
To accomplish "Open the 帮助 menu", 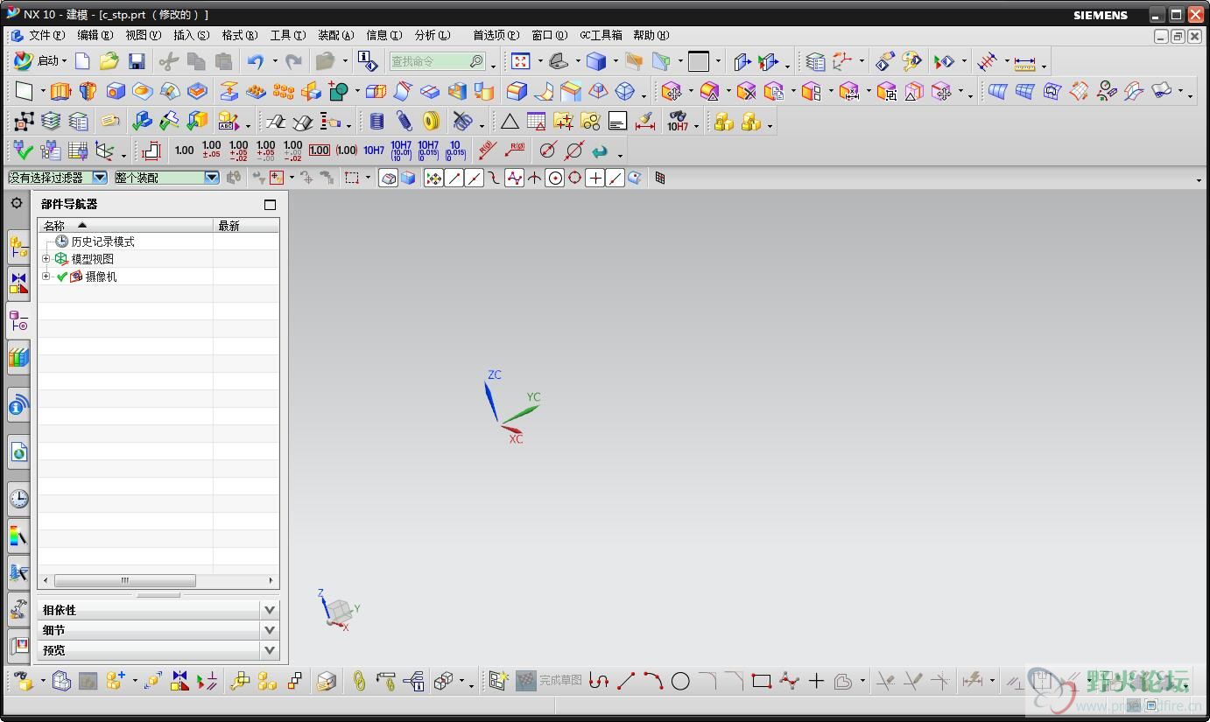I will (x=651, y=36).
